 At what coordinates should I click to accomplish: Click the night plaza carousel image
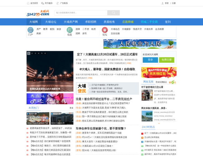pyautogui.click(x=50, y=71)
